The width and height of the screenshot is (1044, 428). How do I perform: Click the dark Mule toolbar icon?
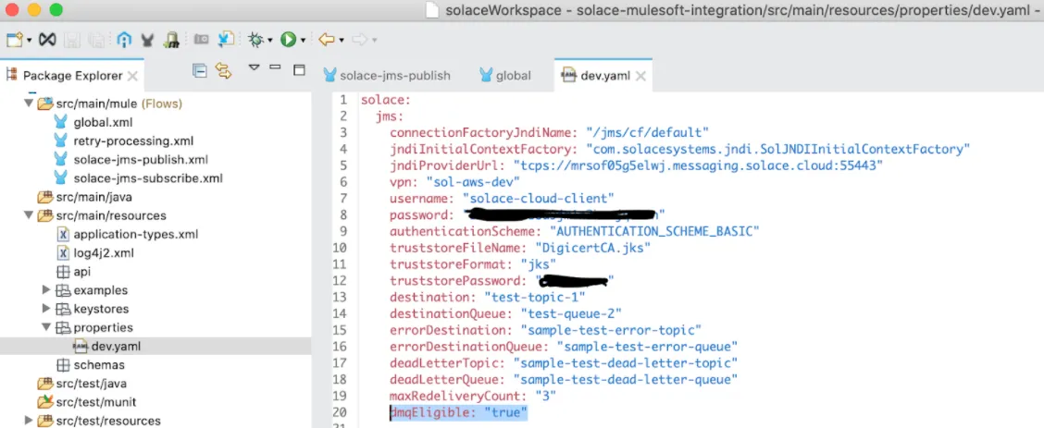[148, 40]
